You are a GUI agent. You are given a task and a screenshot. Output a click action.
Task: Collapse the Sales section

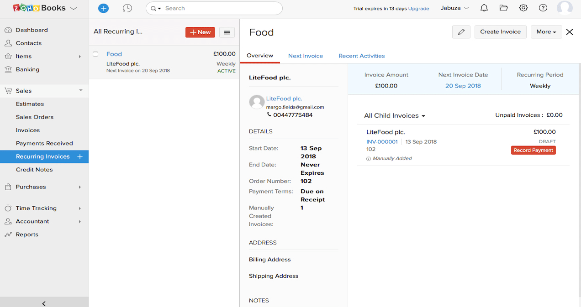81,90
